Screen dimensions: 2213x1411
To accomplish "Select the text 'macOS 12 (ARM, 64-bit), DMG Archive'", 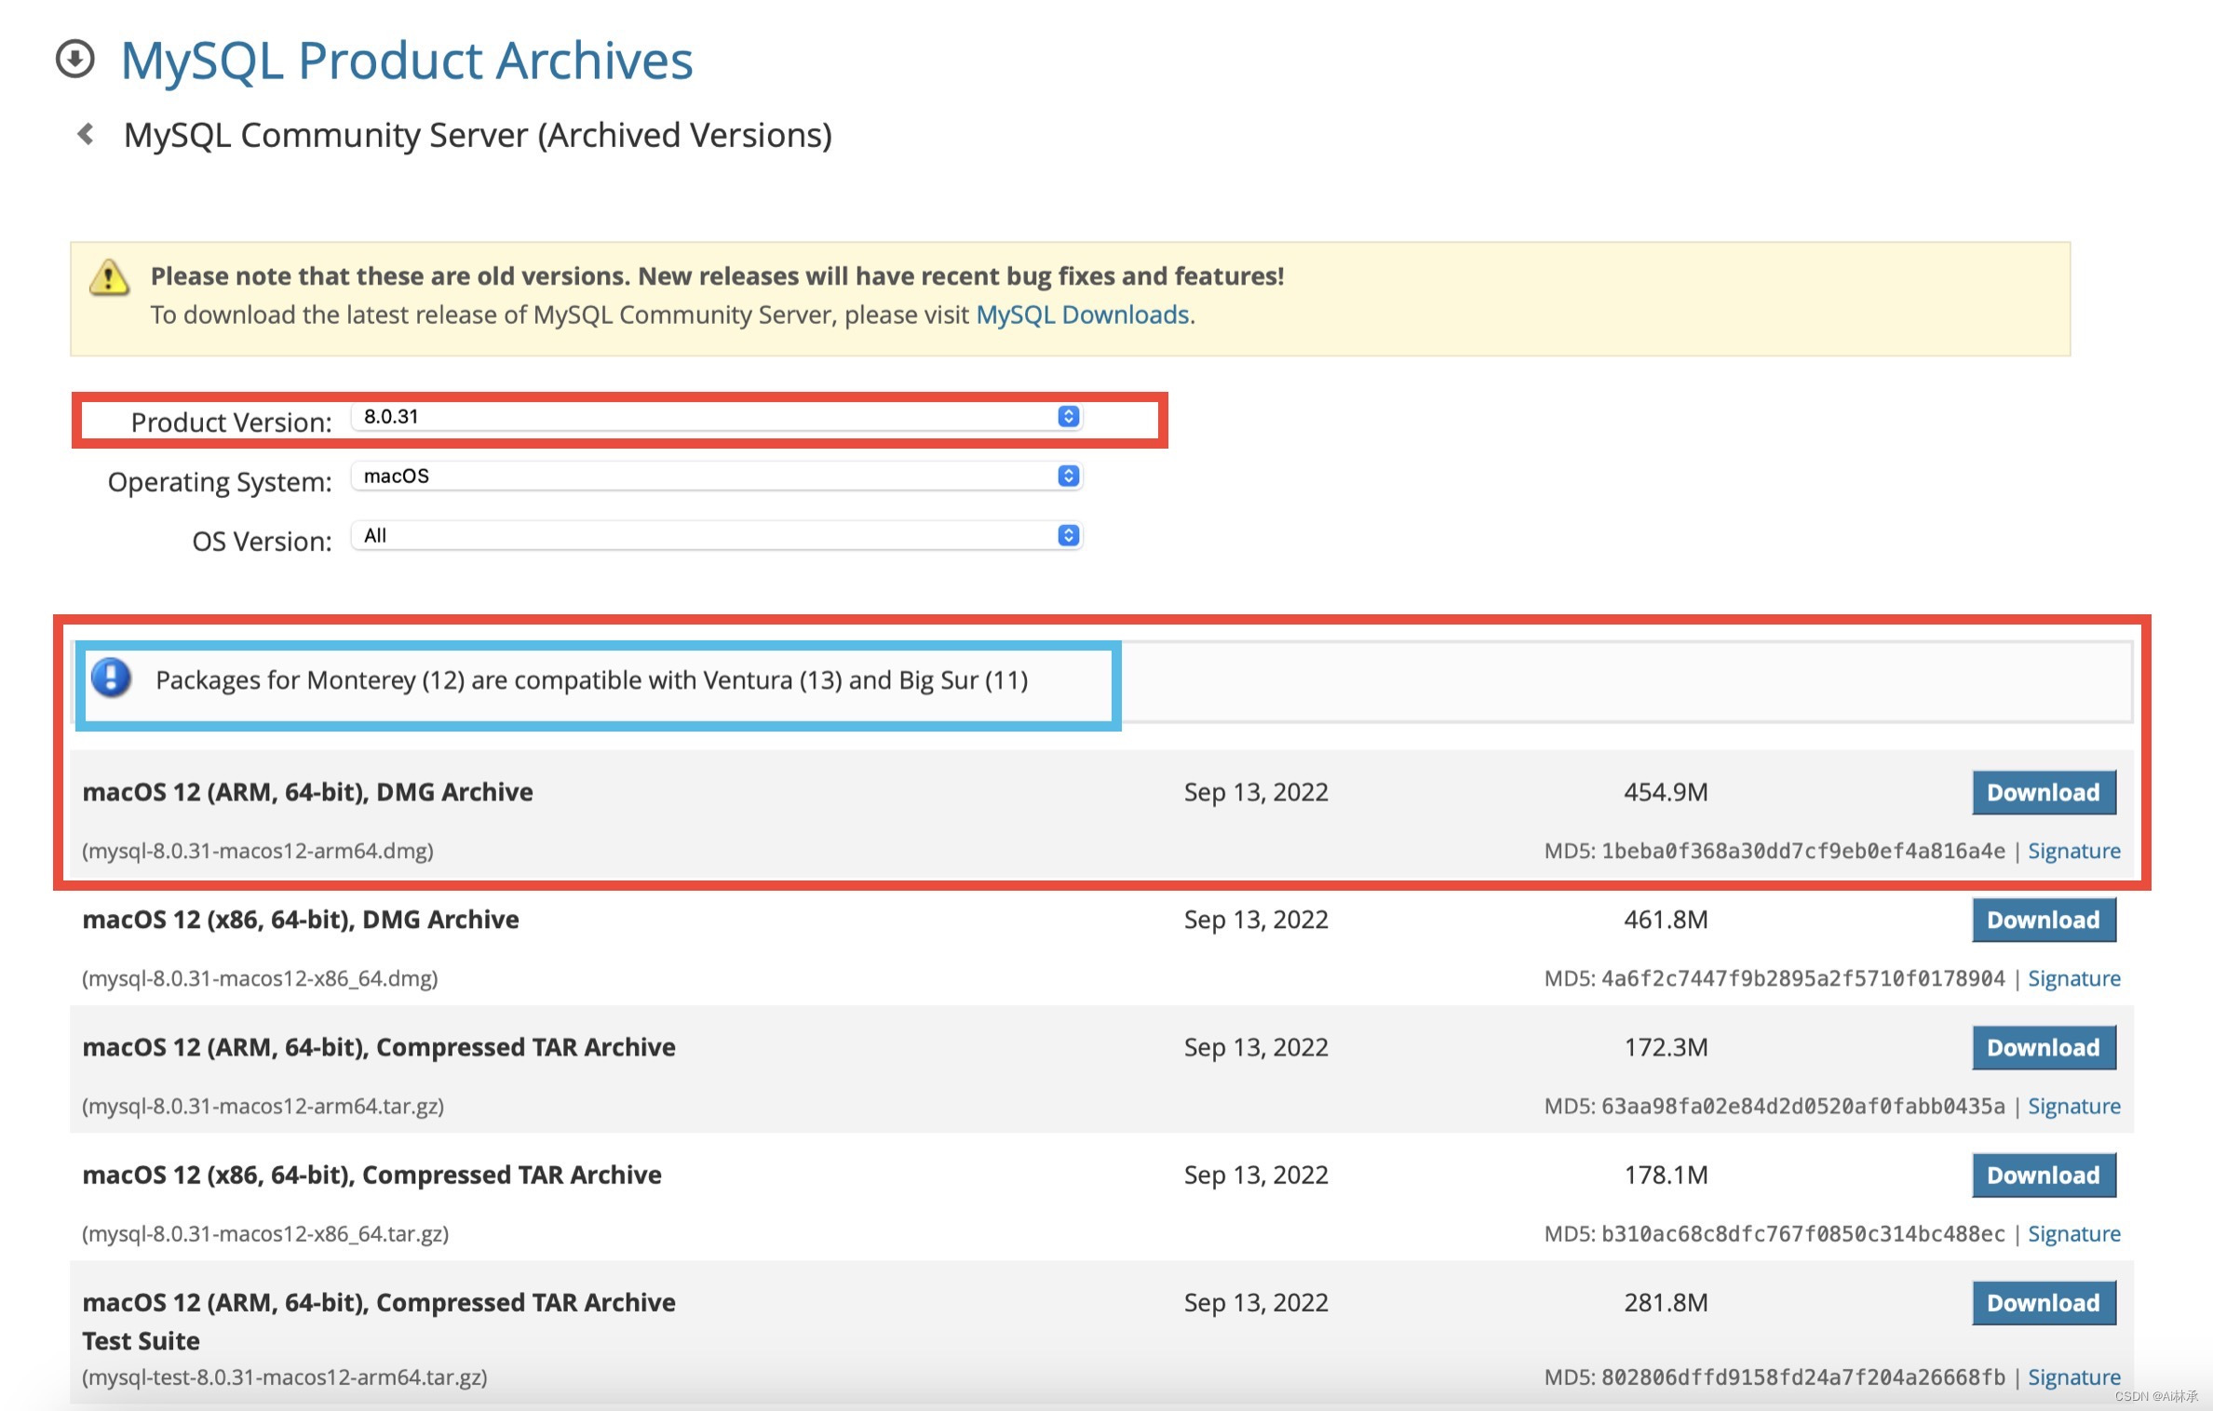I will [307, 792].
